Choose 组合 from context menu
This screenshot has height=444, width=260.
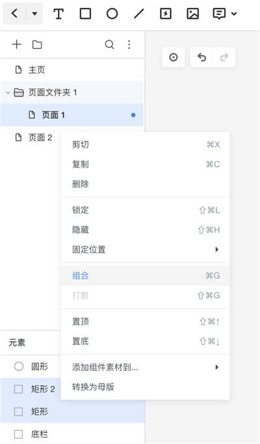145,275
